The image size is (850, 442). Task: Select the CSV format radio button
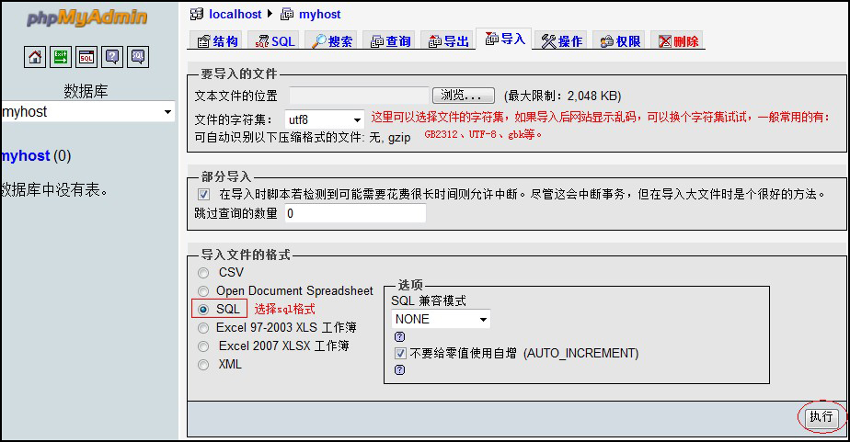[x=203, y=273]
